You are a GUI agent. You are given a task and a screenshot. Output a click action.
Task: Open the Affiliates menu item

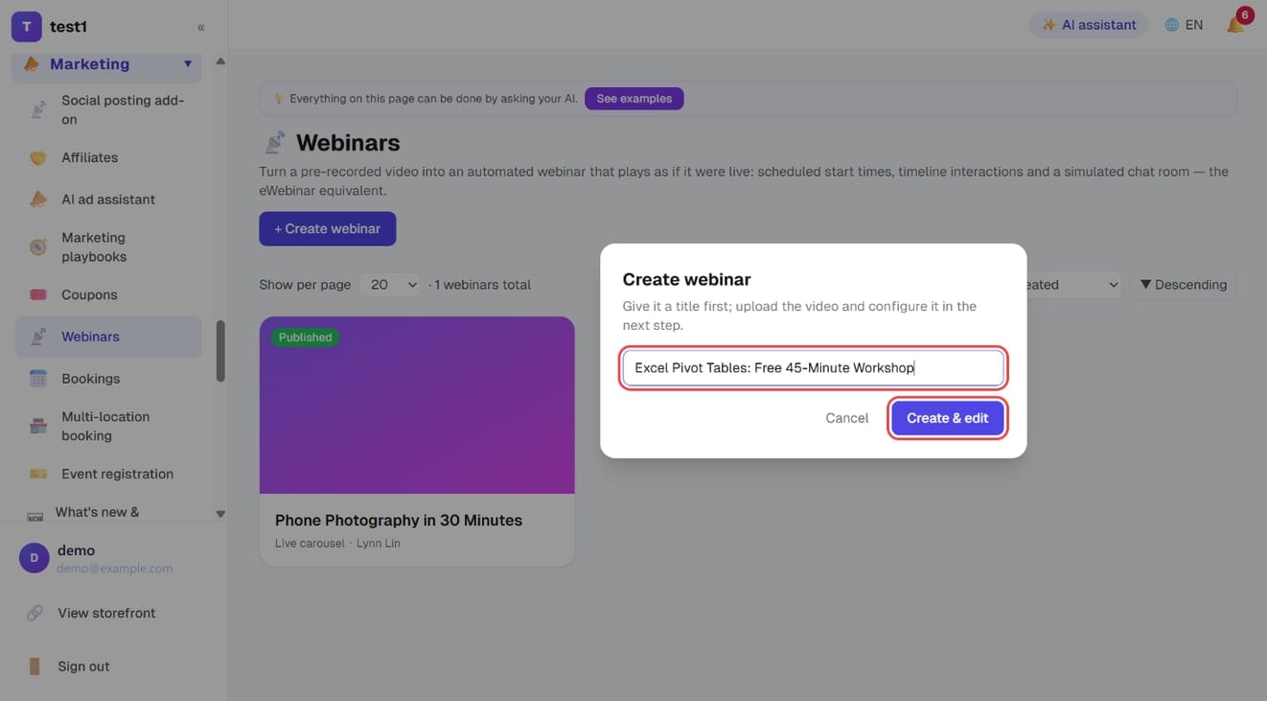(108, 157)
